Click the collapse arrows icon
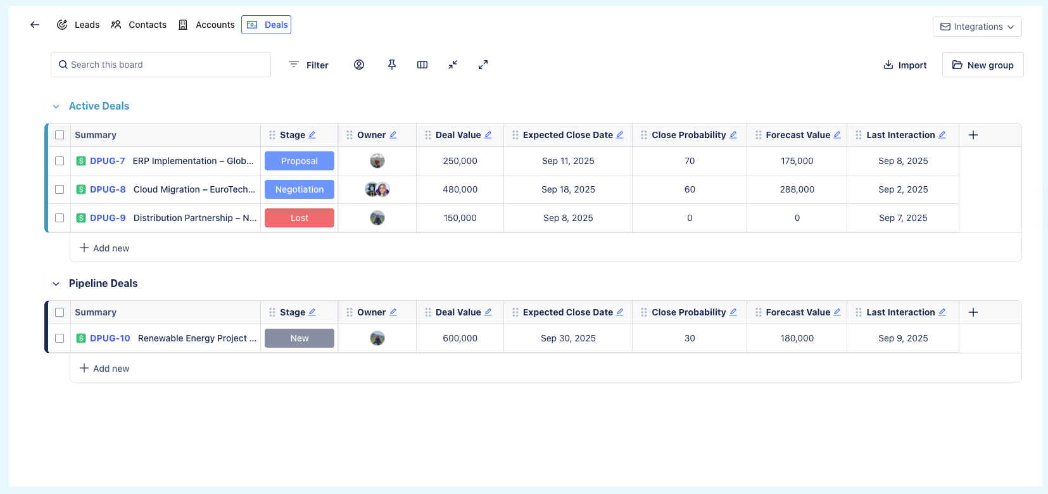 pos(453,65)
